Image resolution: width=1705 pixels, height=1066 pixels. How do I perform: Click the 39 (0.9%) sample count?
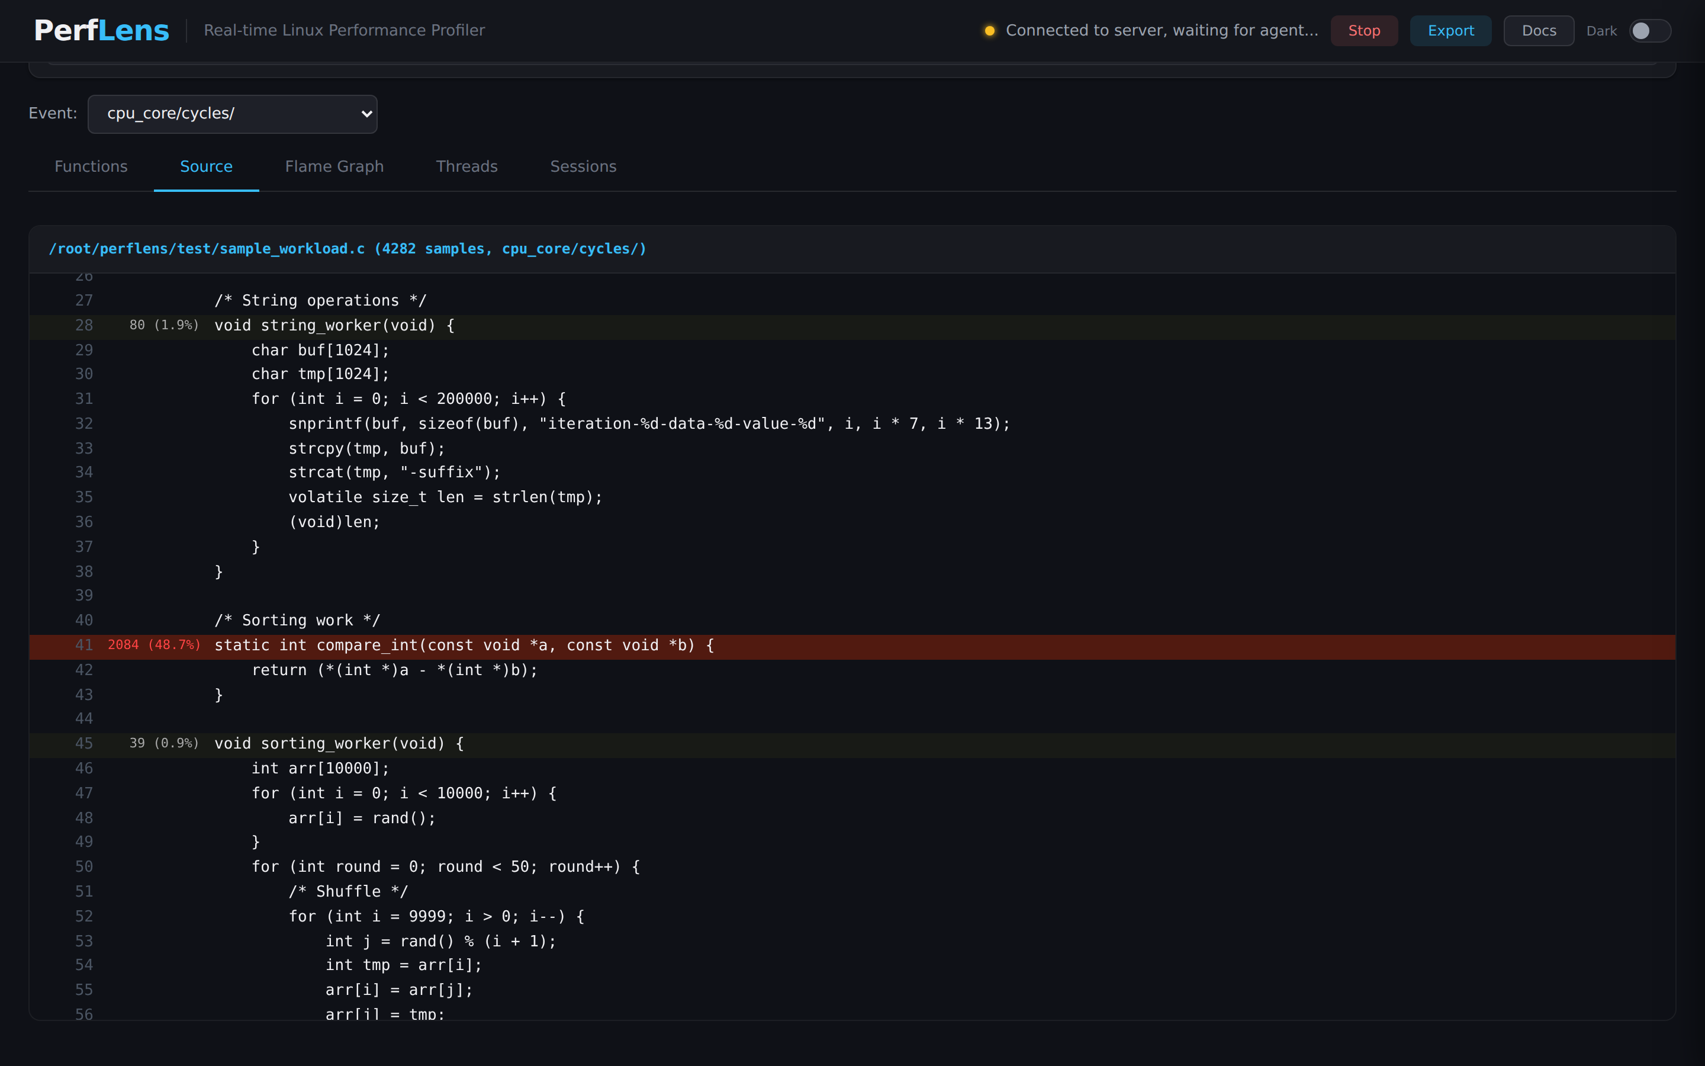[x=164, y=743]
